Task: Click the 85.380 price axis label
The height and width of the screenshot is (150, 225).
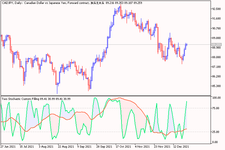Action: pyautogui.click(x=216, y=86)
